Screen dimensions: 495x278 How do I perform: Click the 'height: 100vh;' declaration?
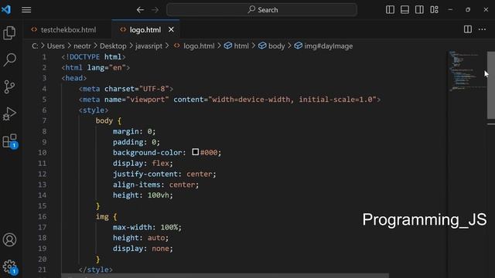143,195
